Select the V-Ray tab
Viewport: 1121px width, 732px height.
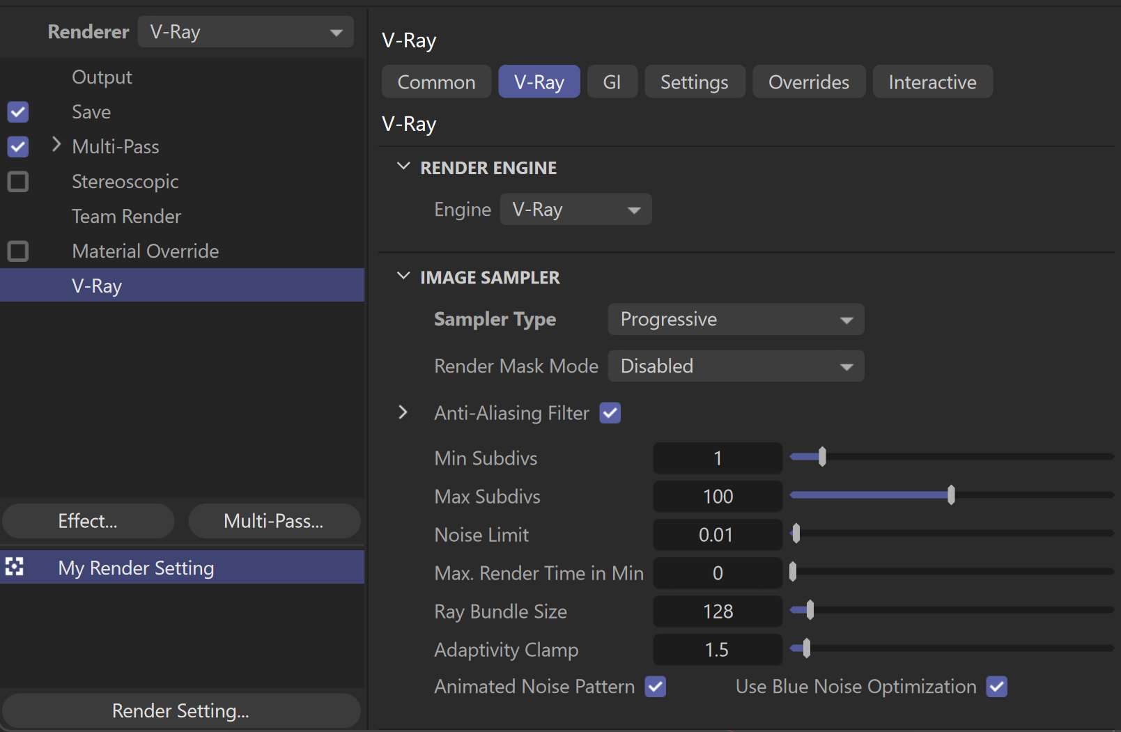point(539,82)
